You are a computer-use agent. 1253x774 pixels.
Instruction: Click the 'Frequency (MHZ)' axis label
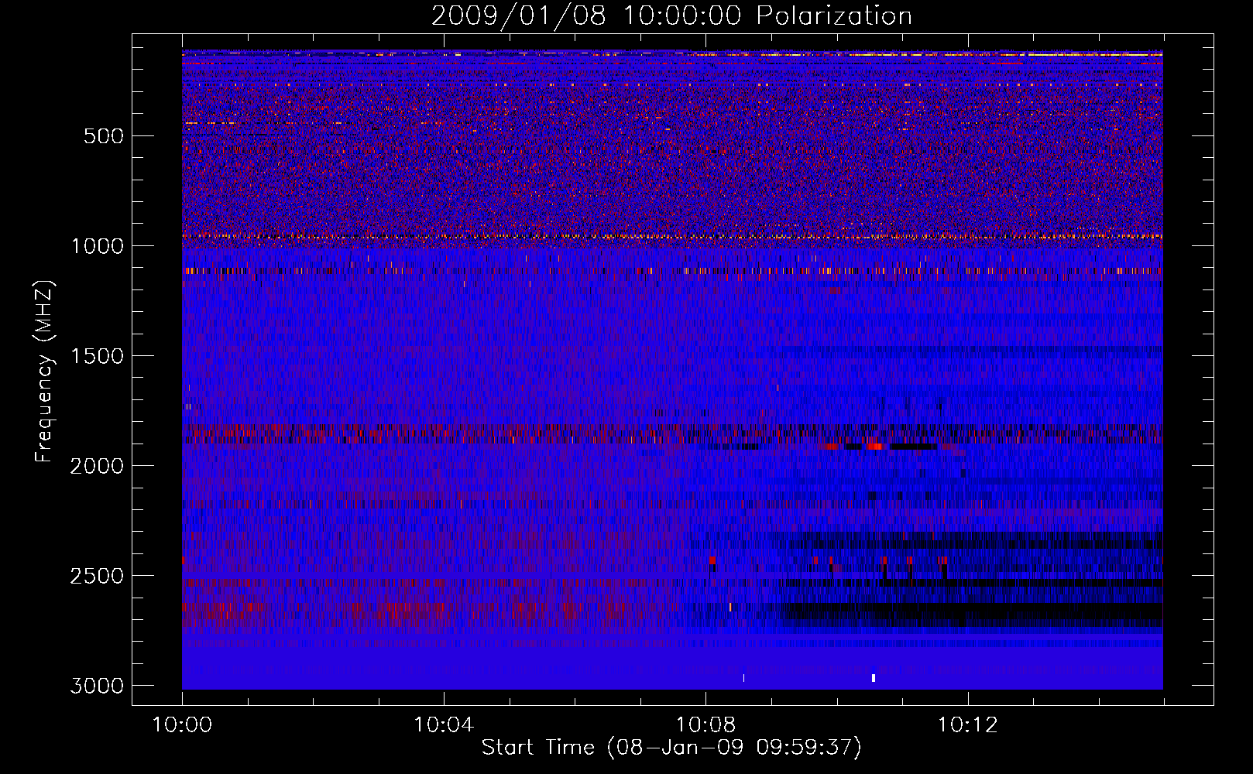pos(44,372)
